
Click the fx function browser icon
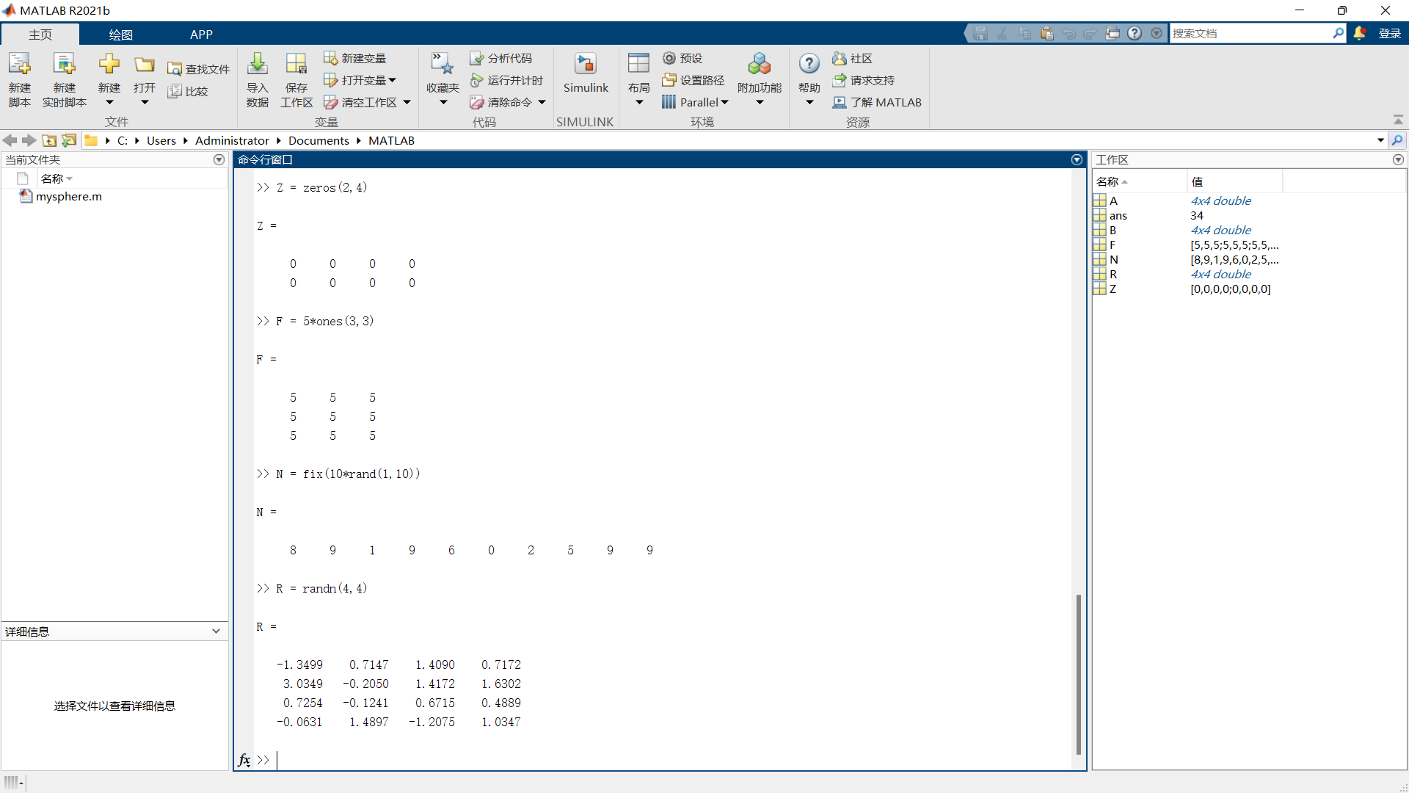(244, 760)
